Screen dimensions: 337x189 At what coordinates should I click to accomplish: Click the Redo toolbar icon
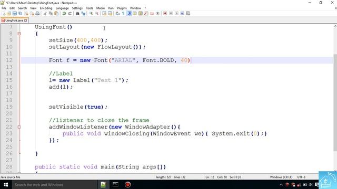(70, 13)
